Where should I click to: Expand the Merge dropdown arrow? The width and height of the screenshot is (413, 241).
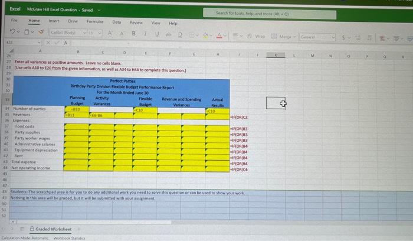[x=294, y=37]
